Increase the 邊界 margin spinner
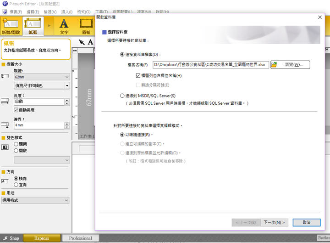Viewport: 330px width, 243px height. point(67,124)
